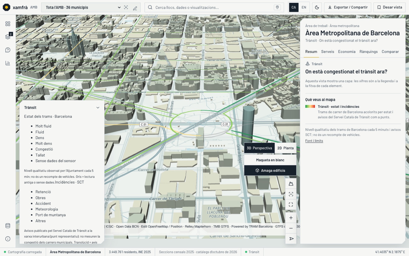
Task: Open the bar chart statistics icon
Action: coord(8,63)
